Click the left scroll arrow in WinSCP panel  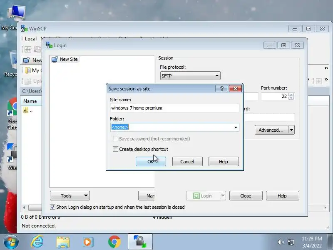[x=24, y=207]
